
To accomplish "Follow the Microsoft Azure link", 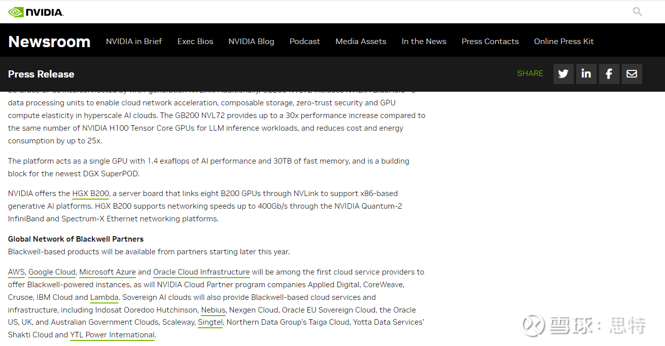I will (108, 272).
